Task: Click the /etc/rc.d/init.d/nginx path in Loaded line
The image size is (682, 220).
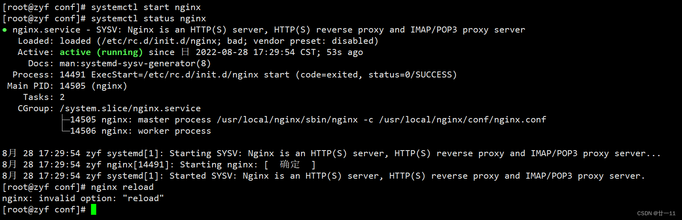Action: click(159, 41)
